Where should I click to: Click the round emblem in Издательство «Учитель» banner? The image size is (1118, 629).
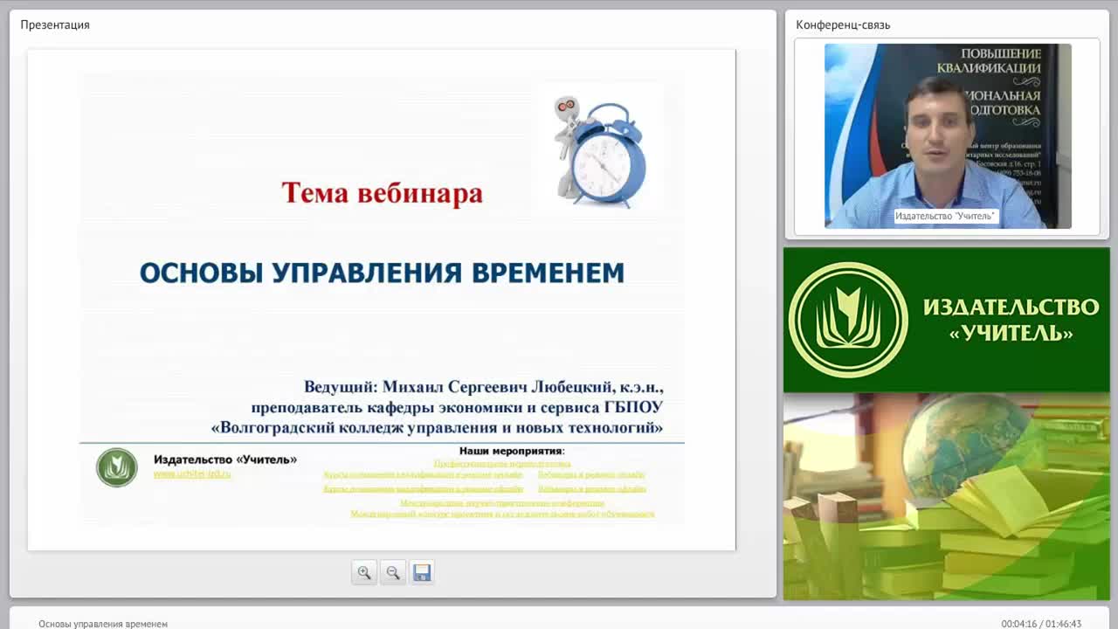(848, 320)
